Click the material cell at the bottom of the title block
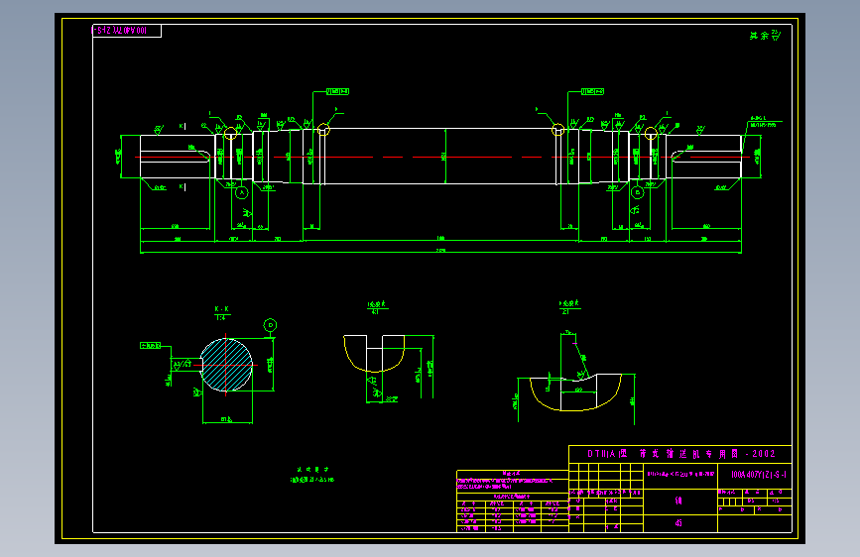860x557 pixels. pyautogui.click(x=679, y=522)
